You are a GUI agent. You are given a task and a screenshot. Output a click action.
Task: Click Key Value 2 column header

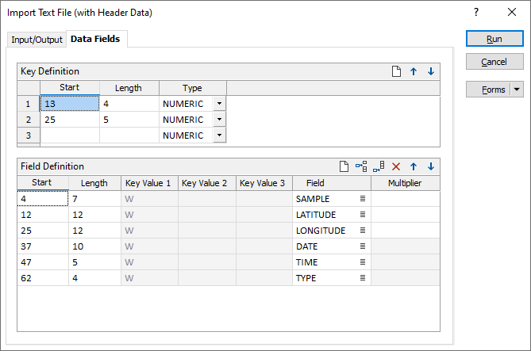click(207, 183)
